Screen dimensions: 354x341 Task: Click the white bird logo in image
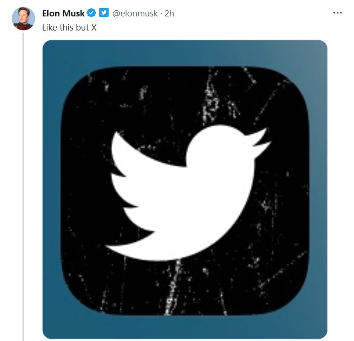point(187,197)
